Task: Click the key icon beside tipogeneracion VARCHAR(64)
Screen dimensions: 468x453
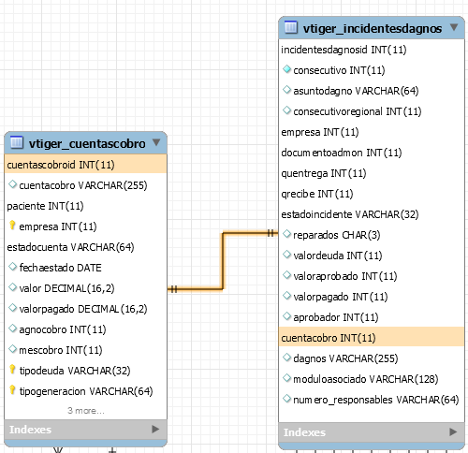Action: point(12,390)
